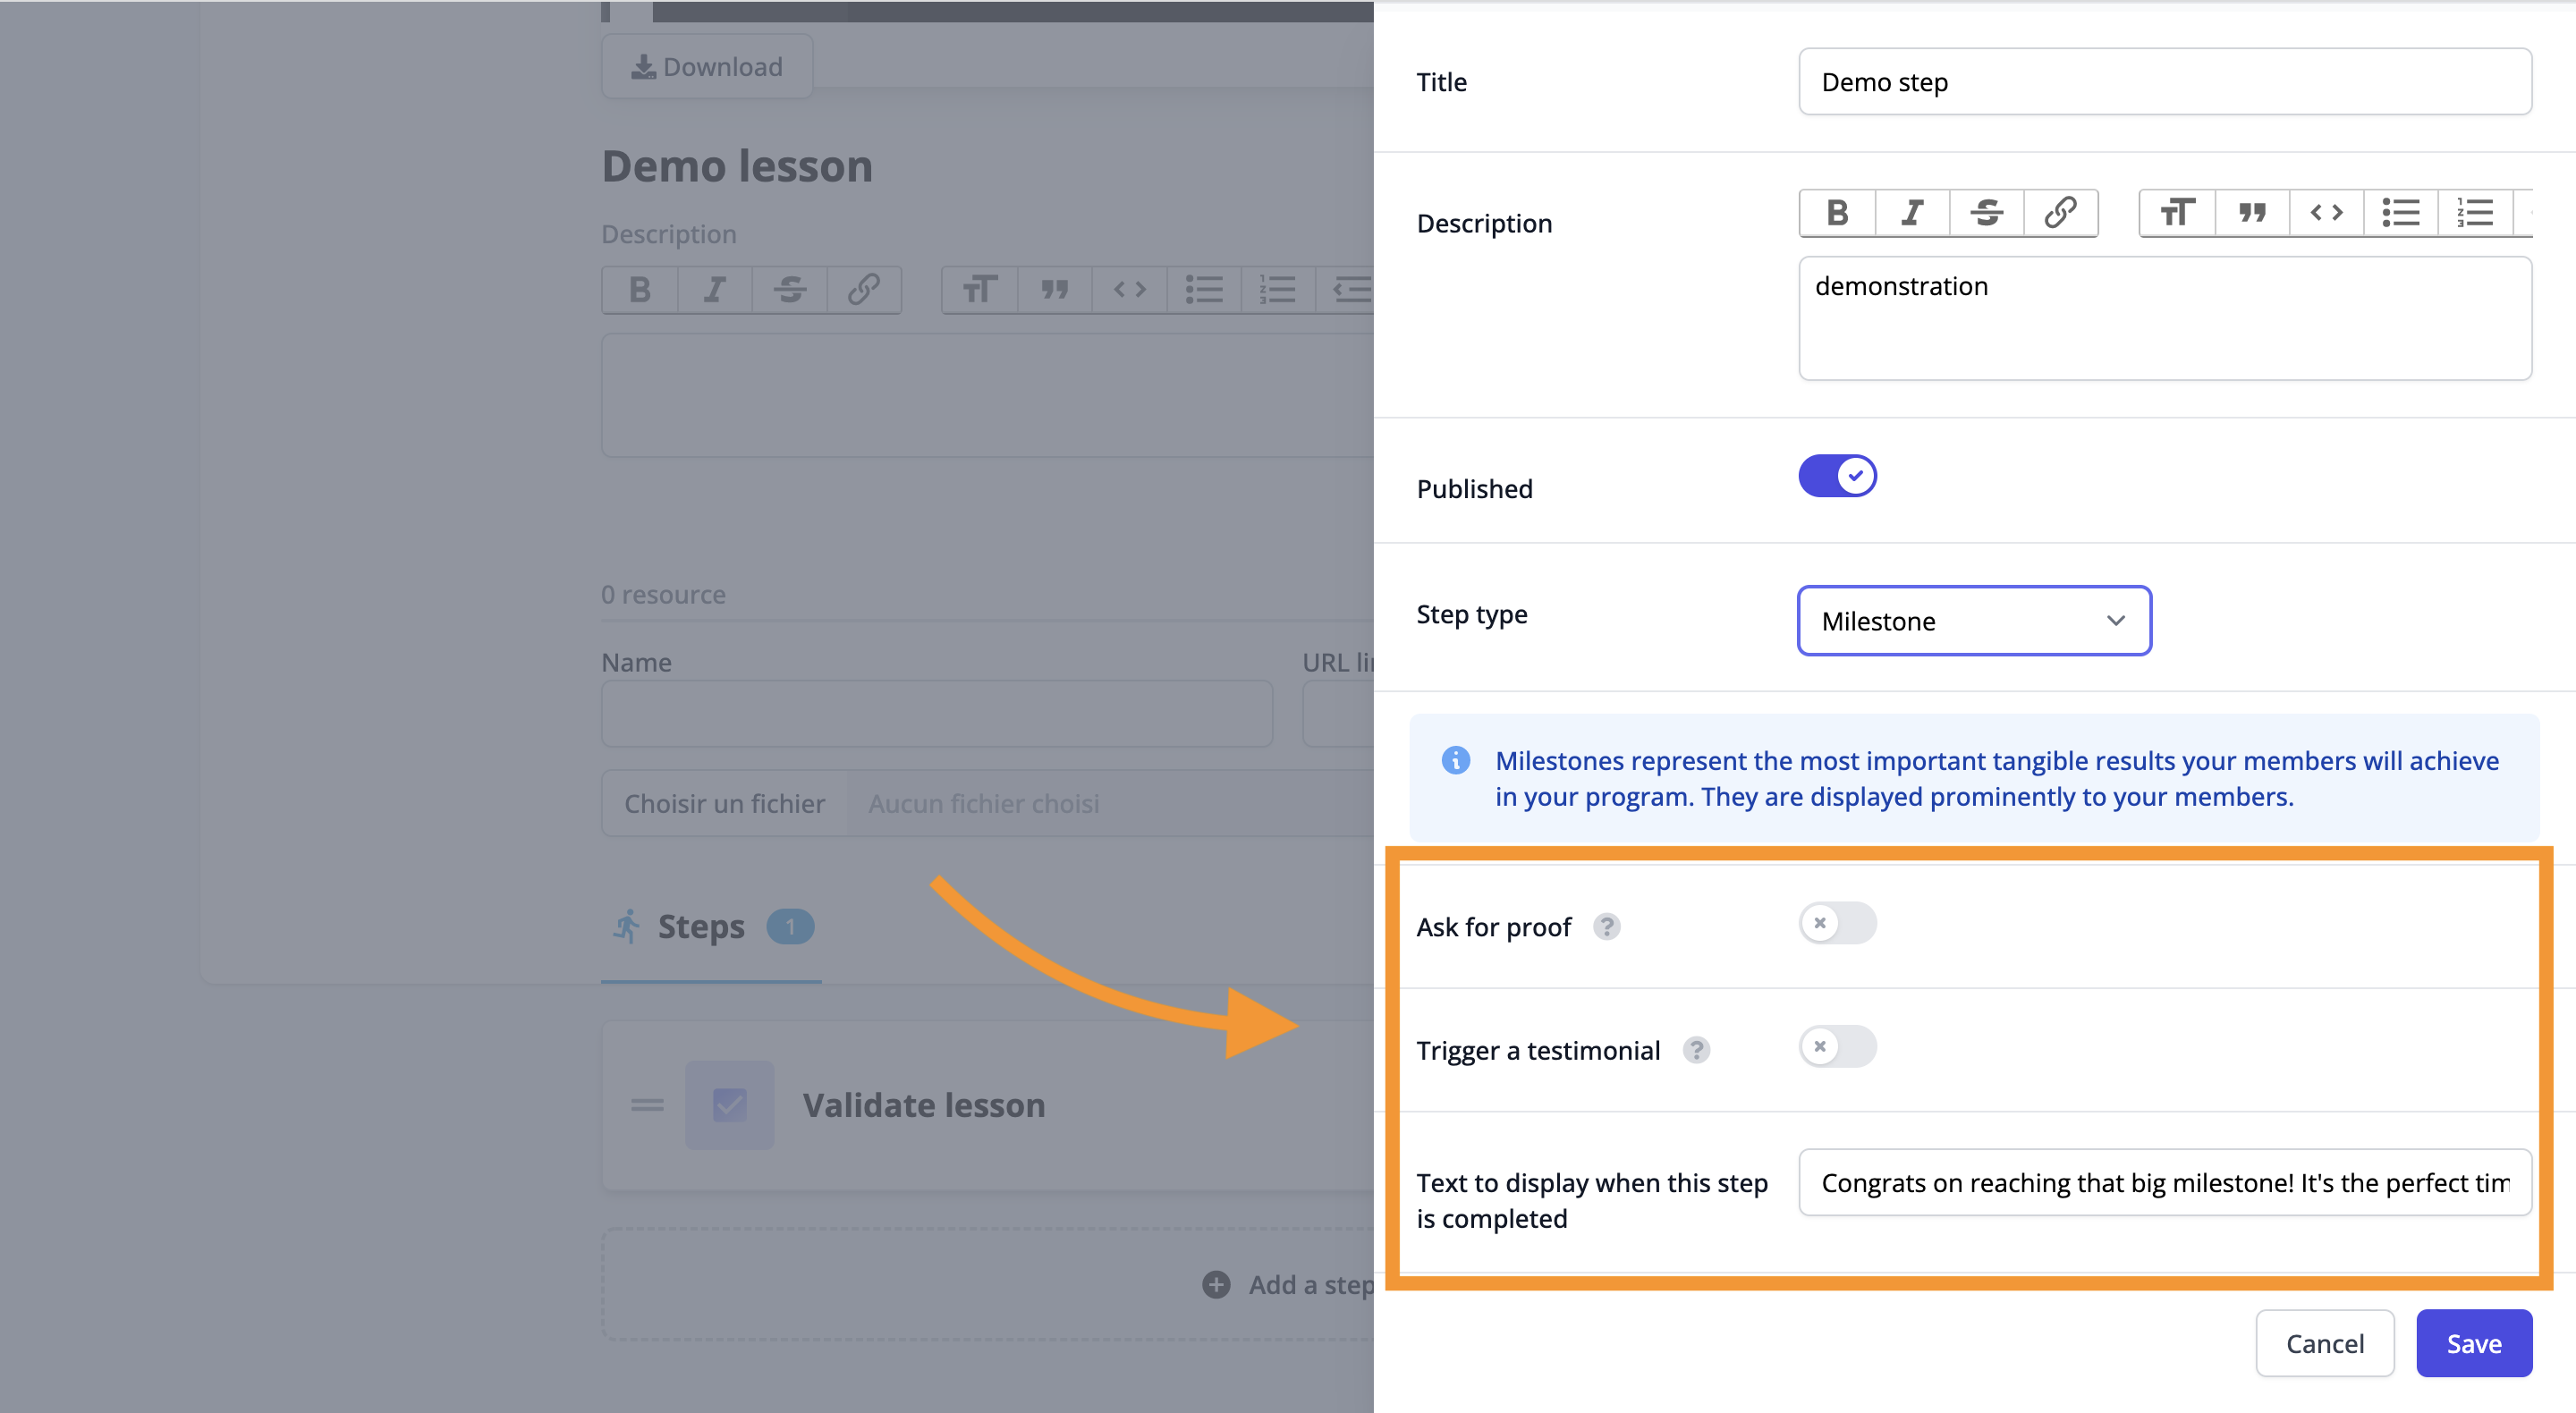
Task: Open help tooltip for Trigger a testimonial
Action: click(x=1696, y=1050)
